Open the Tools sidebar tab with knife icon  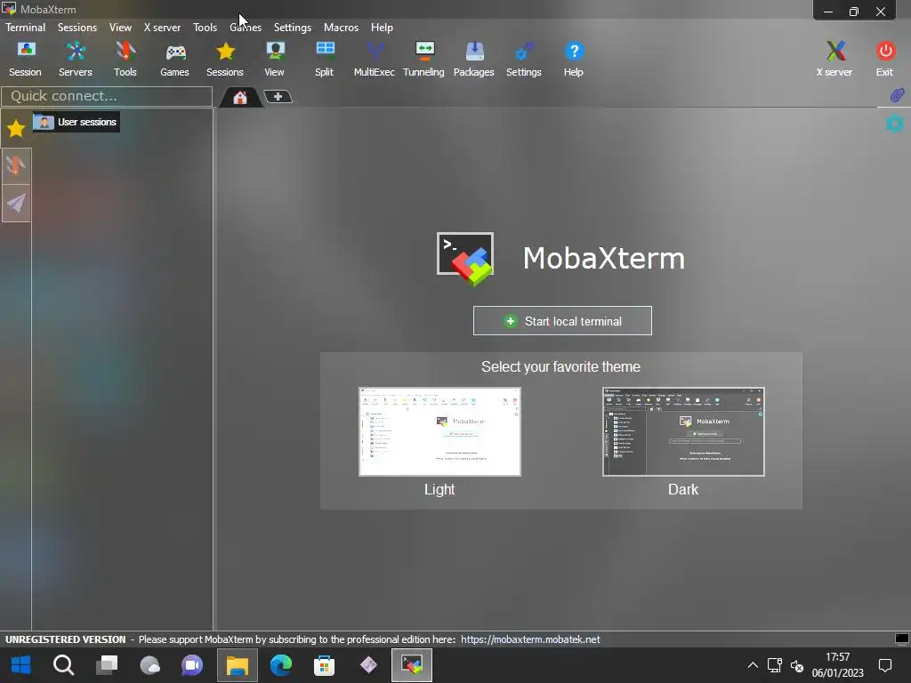16,166
